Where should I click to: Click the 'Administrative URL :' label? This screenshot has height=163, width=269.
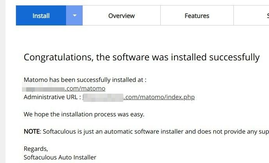[52, 97]
